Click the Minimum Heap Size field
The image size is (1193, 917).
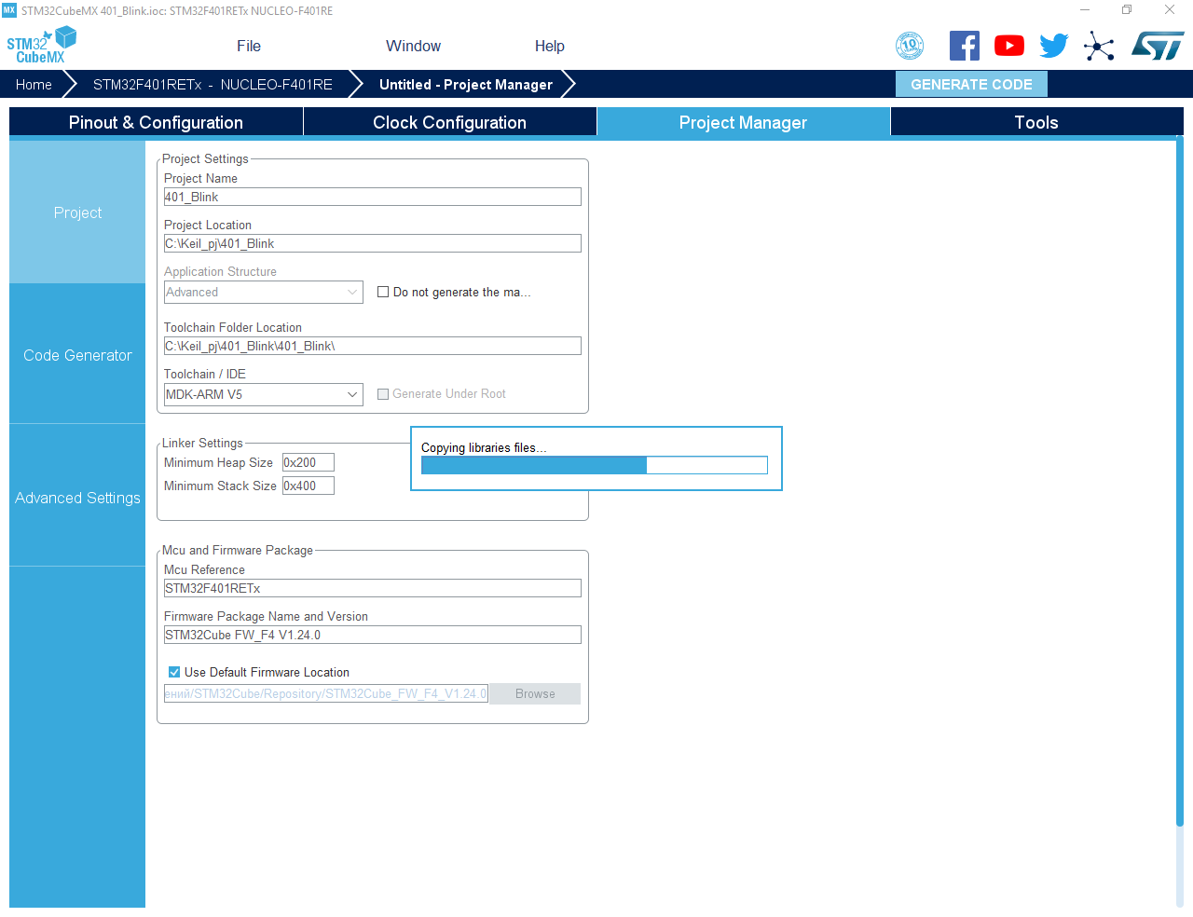309,462
